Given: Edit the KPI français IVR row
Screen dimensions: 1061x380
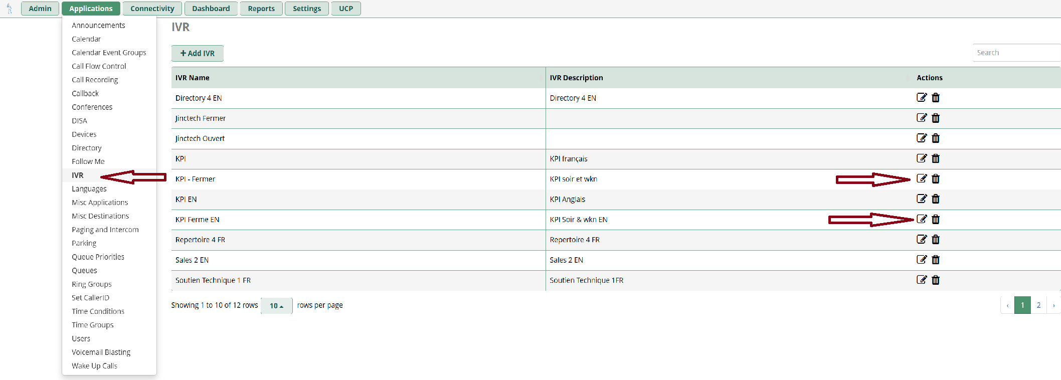Looking at the screenshot, I should [922, 158].
